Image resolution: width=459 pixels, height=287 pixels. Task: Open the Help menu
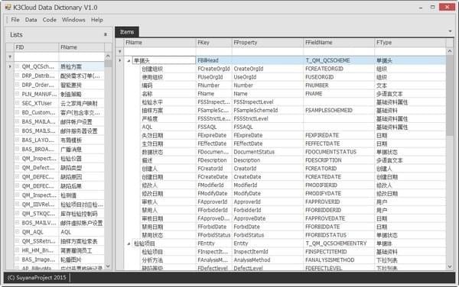click(97, 20)
